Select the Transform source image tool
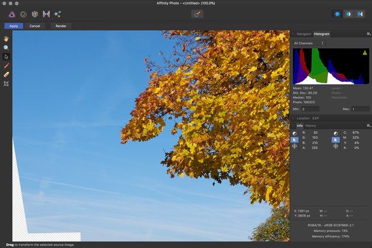Screen dimensions: 372x248 point(6,56)
